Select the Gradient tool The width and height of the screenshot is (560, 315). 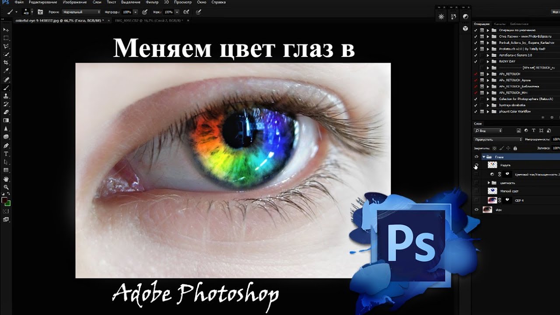[6, 120]
